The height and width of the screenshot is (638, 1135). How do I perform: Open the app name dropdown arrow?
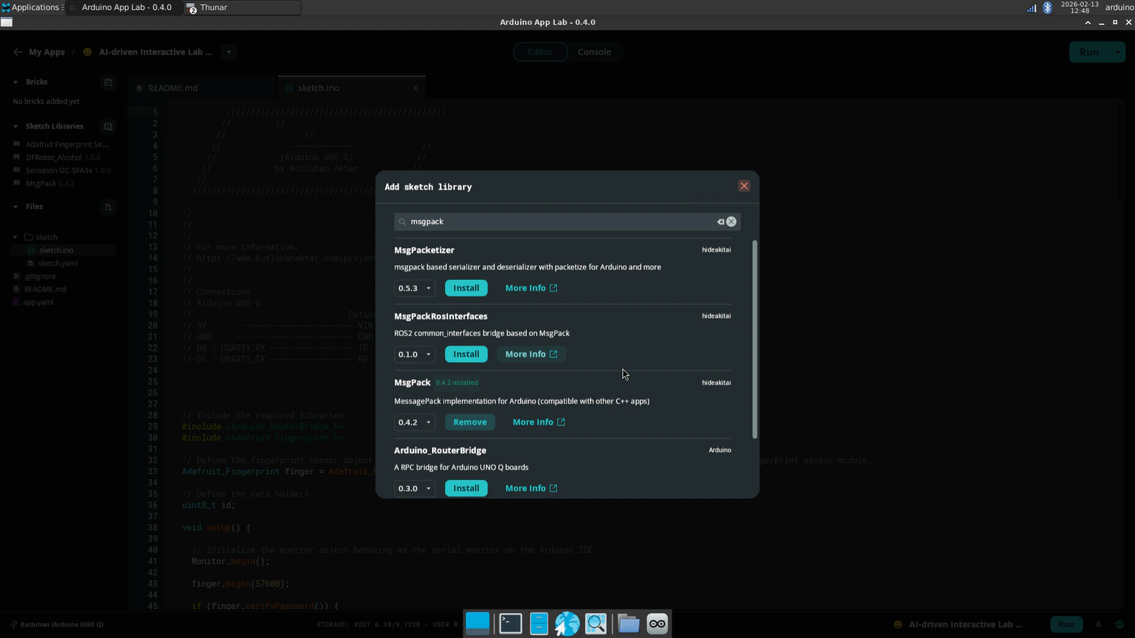(x=228, y=52)
